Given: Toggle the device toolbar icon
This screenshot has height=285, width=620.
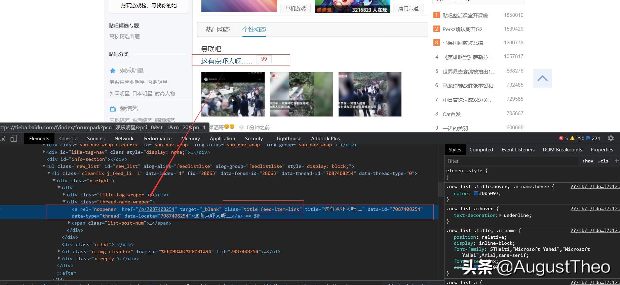Looking at the screenshot, I should coord(13,138).
